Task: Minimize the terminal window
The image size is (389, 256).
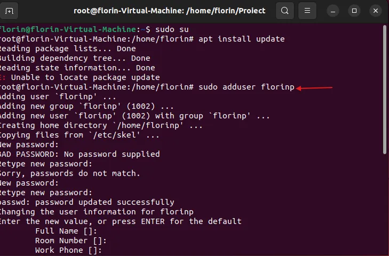Action: tap(334, 11)
